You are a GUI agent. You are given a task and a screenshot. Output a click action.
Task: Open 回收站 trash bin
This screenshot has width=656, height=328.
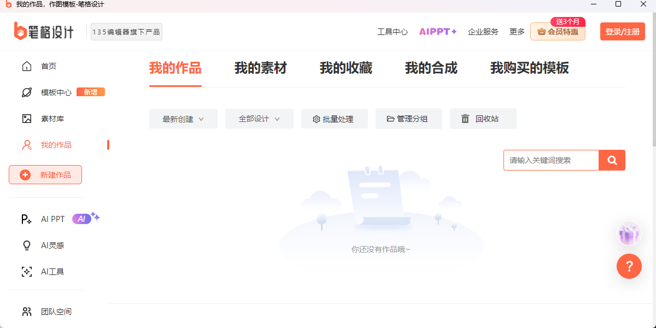pos(483,119)
